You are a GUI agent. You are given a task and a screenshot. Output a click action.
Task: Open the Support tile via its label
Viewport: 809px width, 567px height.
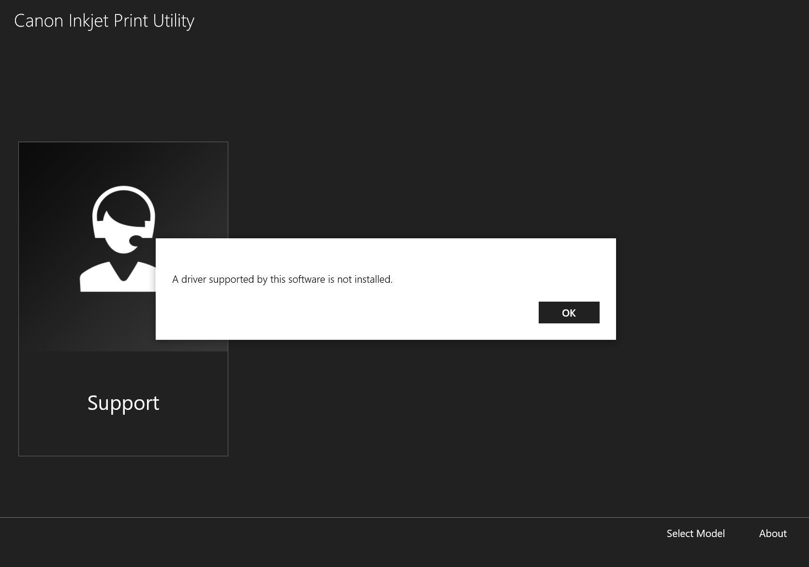pyautogui.click(x=123, y=403)
